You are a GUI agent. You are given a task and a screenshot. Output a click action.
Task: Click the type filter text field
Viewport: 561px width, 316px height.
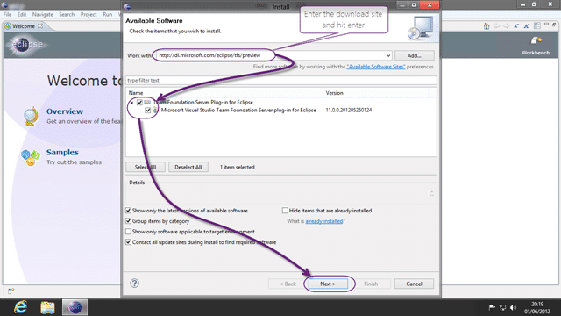[x=280, y=80]
